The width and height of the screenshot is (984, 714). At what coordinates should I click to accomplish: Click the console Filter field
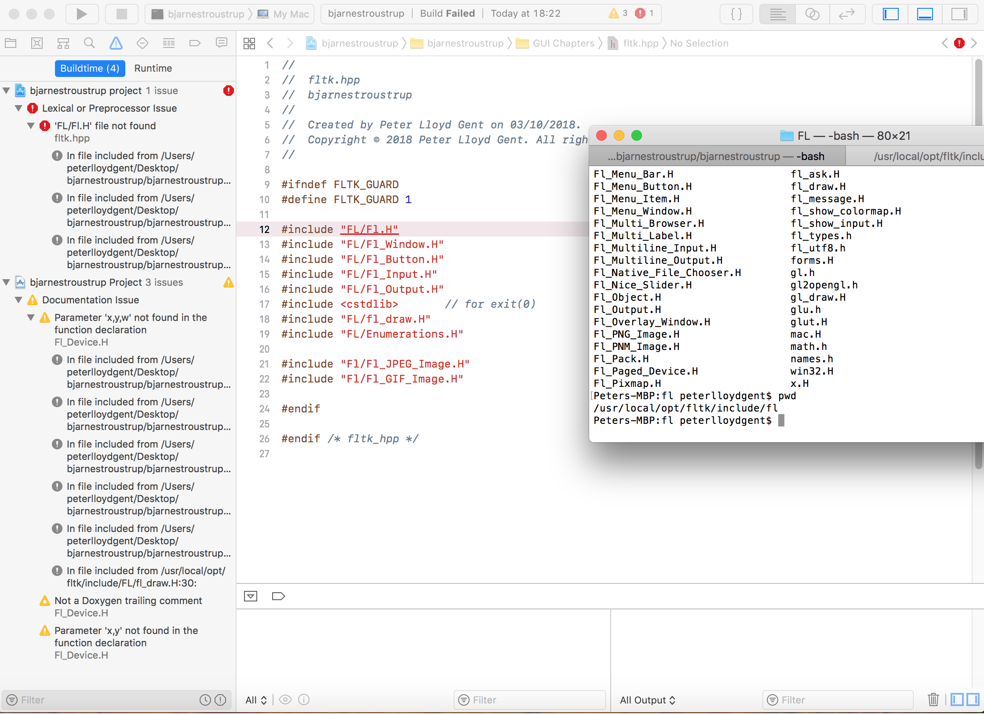tap(838, 699)
